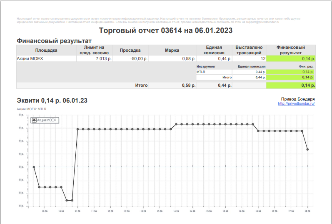
Task: Click the '14:50' time axis label
Action: 192,211
